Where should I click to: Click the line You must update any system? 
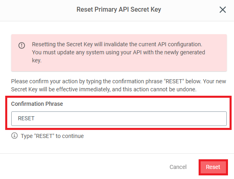[x=119, y=52]
